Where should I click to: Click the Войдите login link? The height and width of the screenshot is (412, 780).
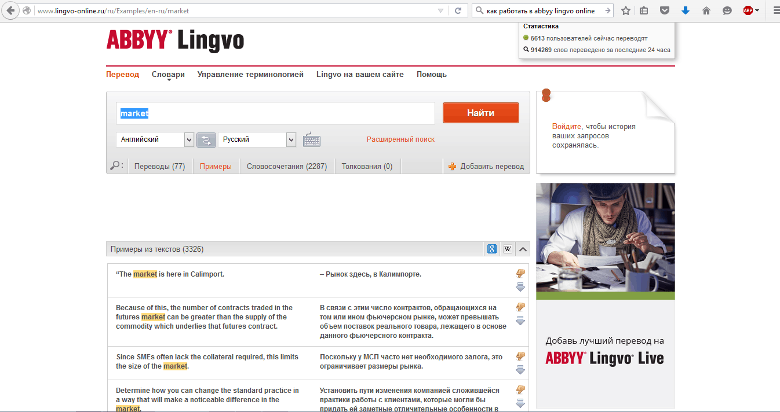[x=567, y=126]
